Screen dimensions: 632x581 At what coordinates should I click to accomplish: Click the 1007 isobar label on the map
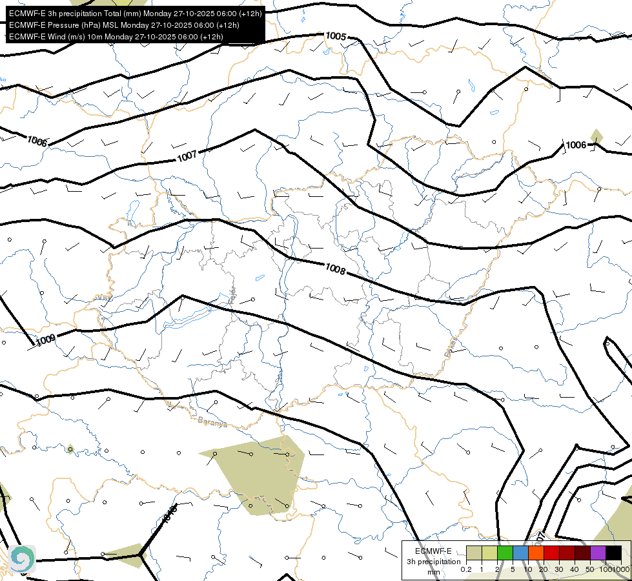(x=187, y=156)
